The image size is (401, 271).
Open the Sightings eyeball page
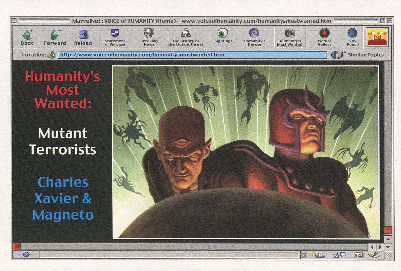tap(223, 36)
